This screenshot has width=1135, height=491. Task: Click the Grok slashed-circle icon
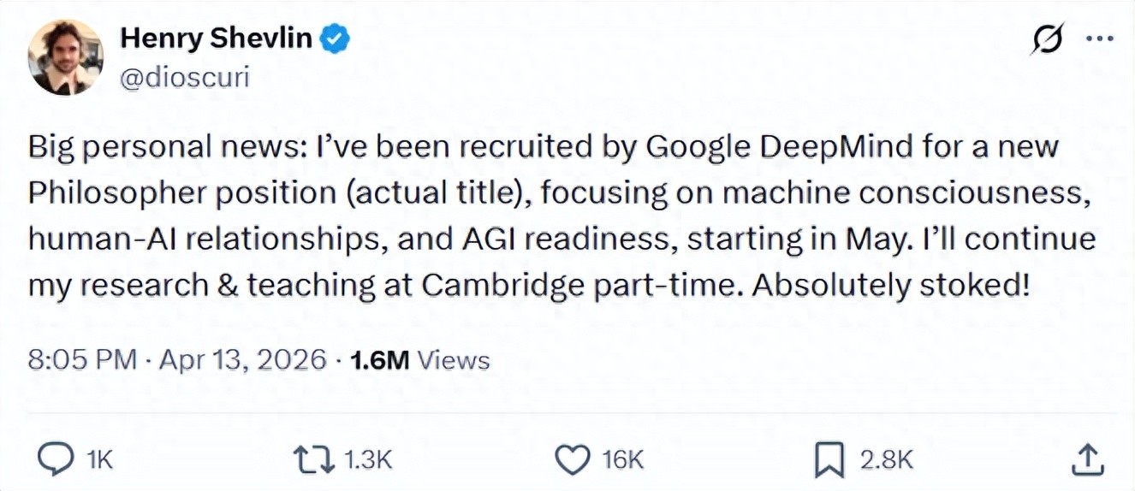[x=1047, y=38]
